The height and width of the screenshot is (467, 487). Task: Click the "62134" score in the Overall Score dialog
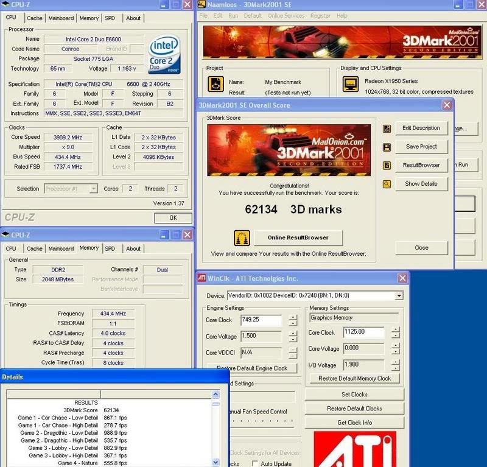point(261,209)
